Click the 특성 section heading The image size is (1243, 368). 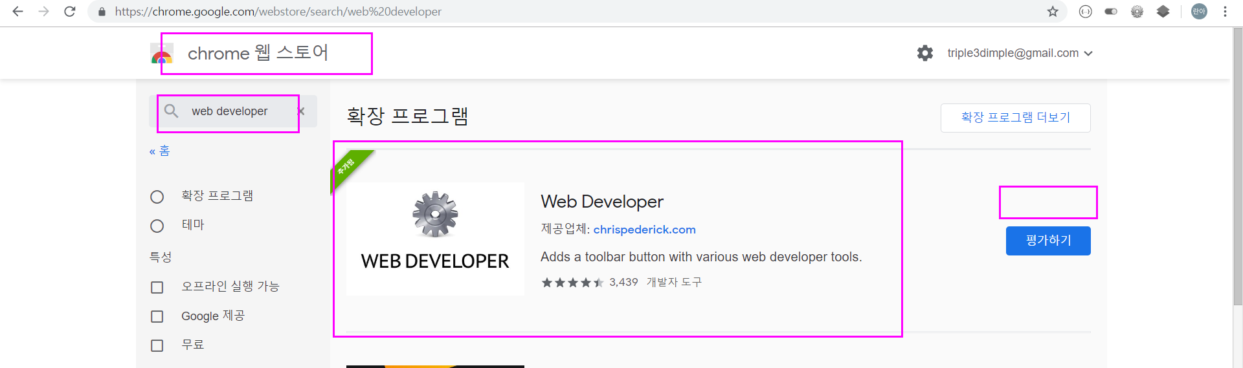click(161, 257)
